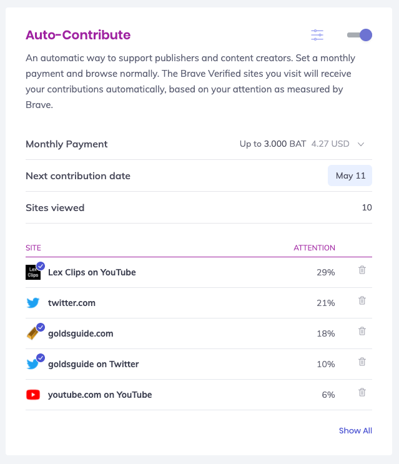Delete twitter.com using its trash icon

pos(362,301)
